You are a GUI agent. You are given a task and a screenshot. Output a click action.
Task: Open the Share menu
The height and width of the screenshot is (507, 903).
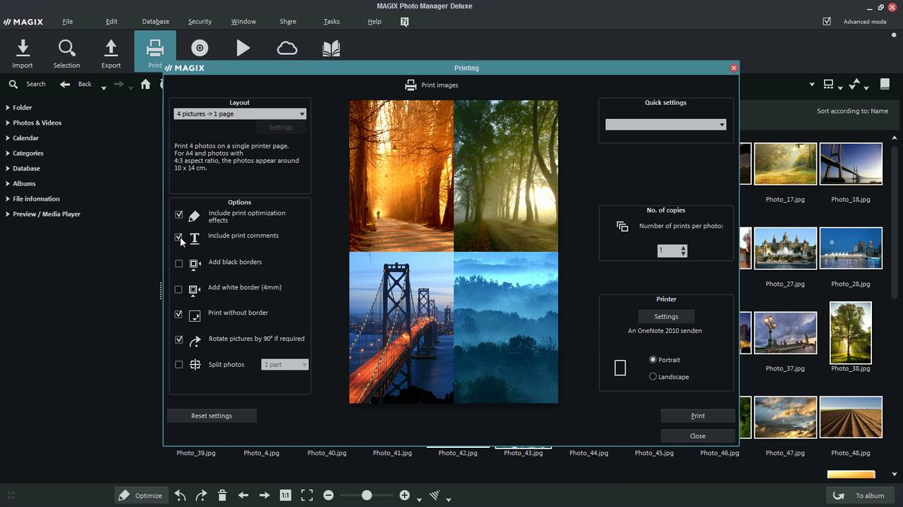click(x=287, y=21)
